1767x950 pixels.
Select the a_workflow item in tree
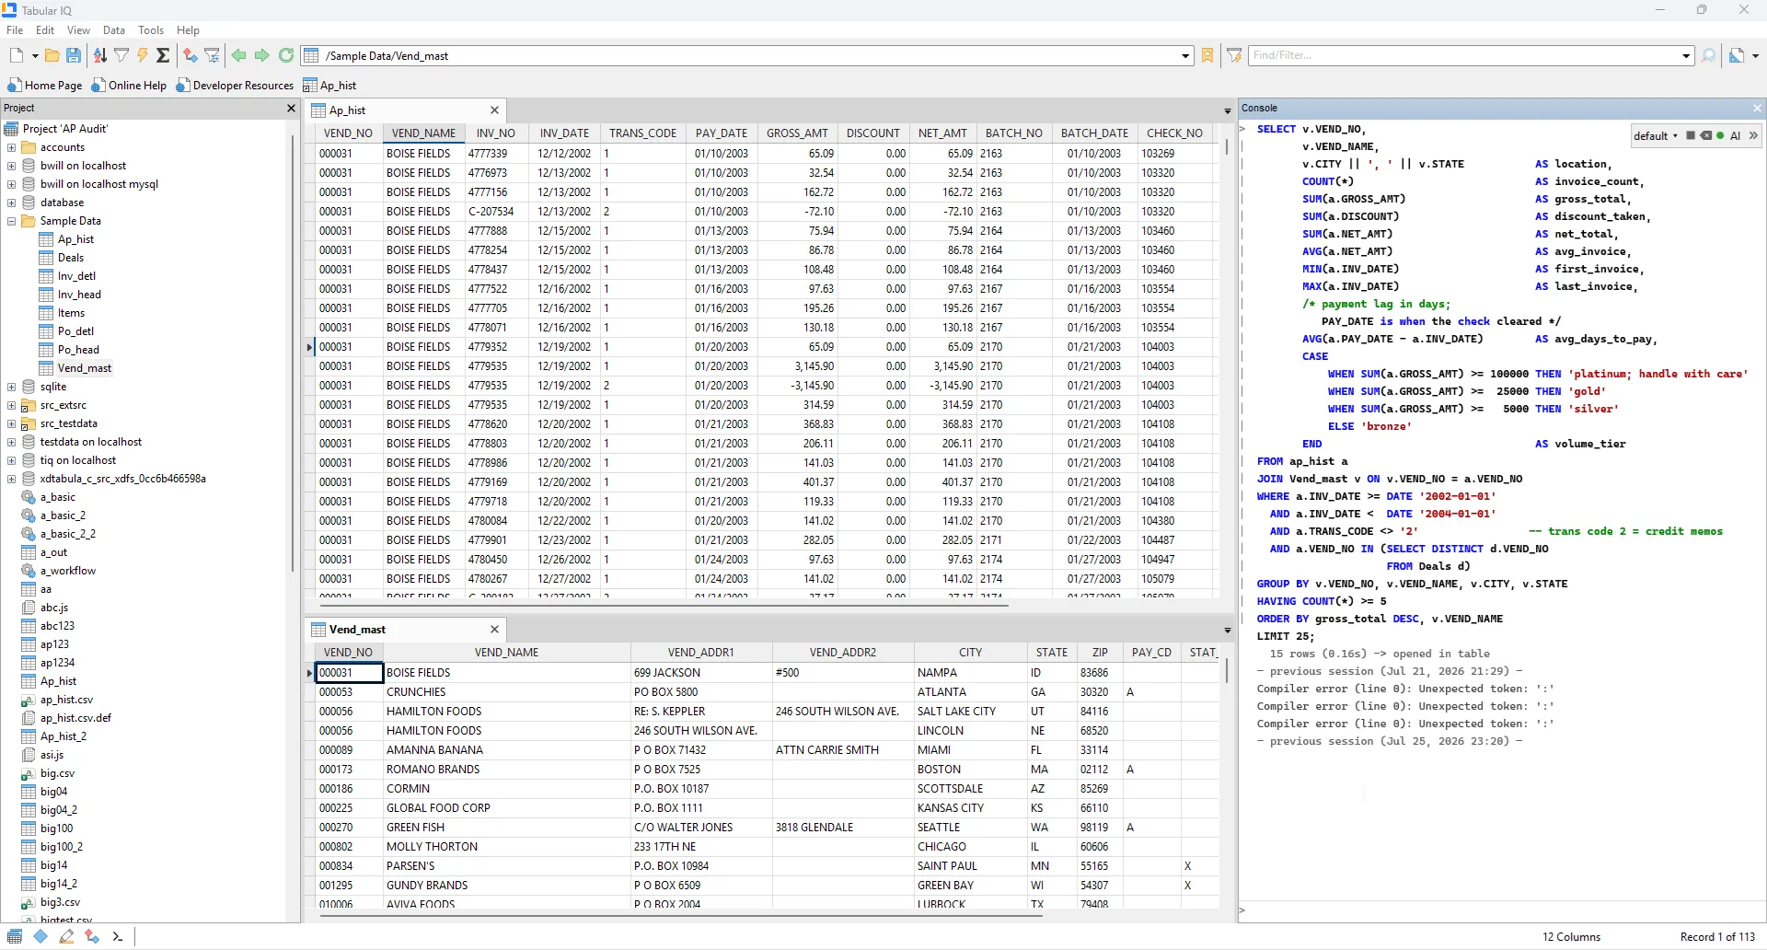[x=67, y=571]
